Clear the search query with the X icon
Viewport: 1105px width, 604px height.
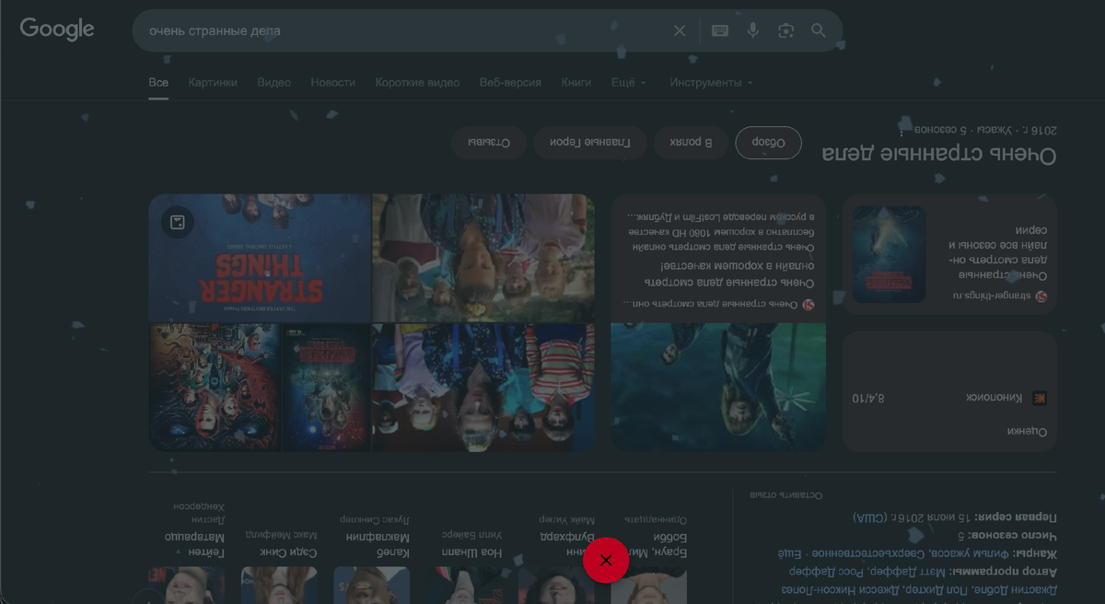(x=680, y=30)
